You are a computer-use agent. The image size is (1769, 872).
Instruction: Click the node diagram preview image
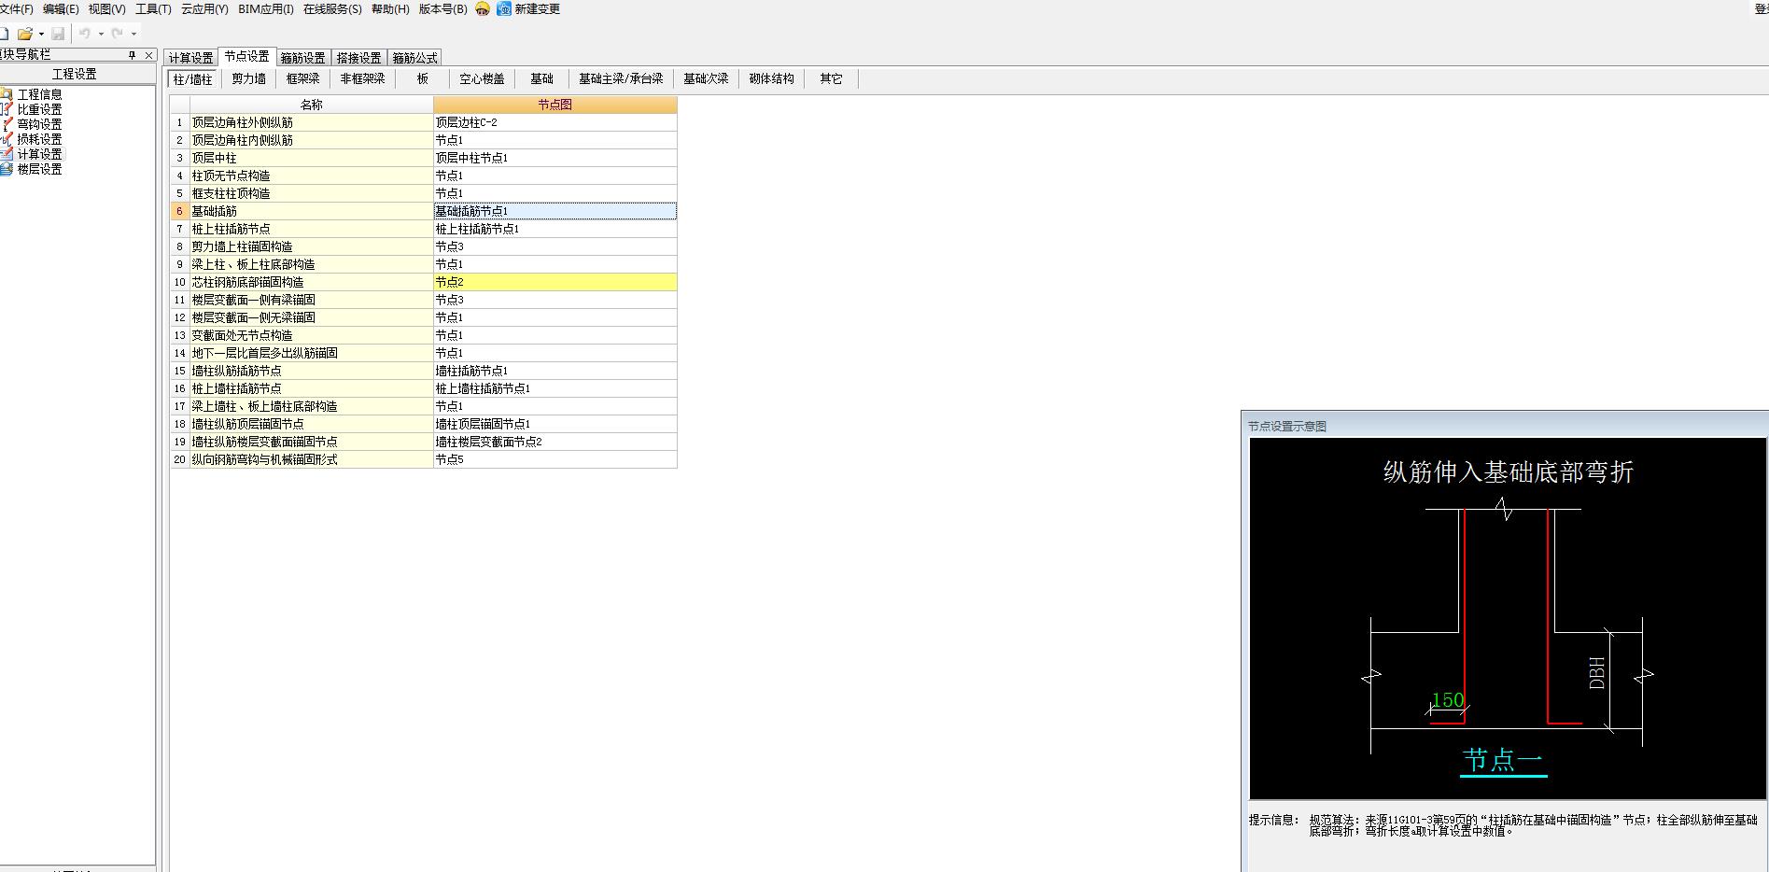(1506, 618)
